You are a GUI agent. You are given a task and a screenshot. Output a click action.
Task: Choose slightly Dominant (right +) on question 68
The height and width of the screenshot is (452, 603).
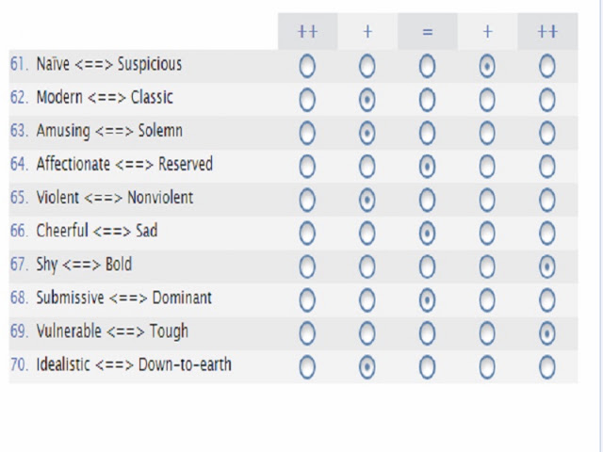coord(487,299)
